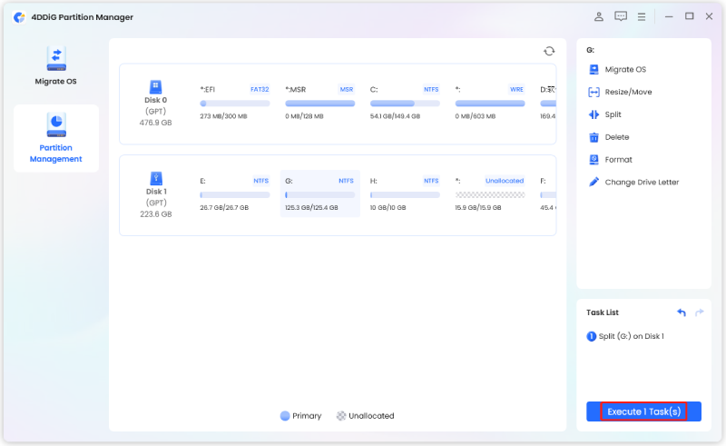The width and height of the screenshot is (726, 446).
Task: Choose Change Drive Letter option
Action: point(633,183)
